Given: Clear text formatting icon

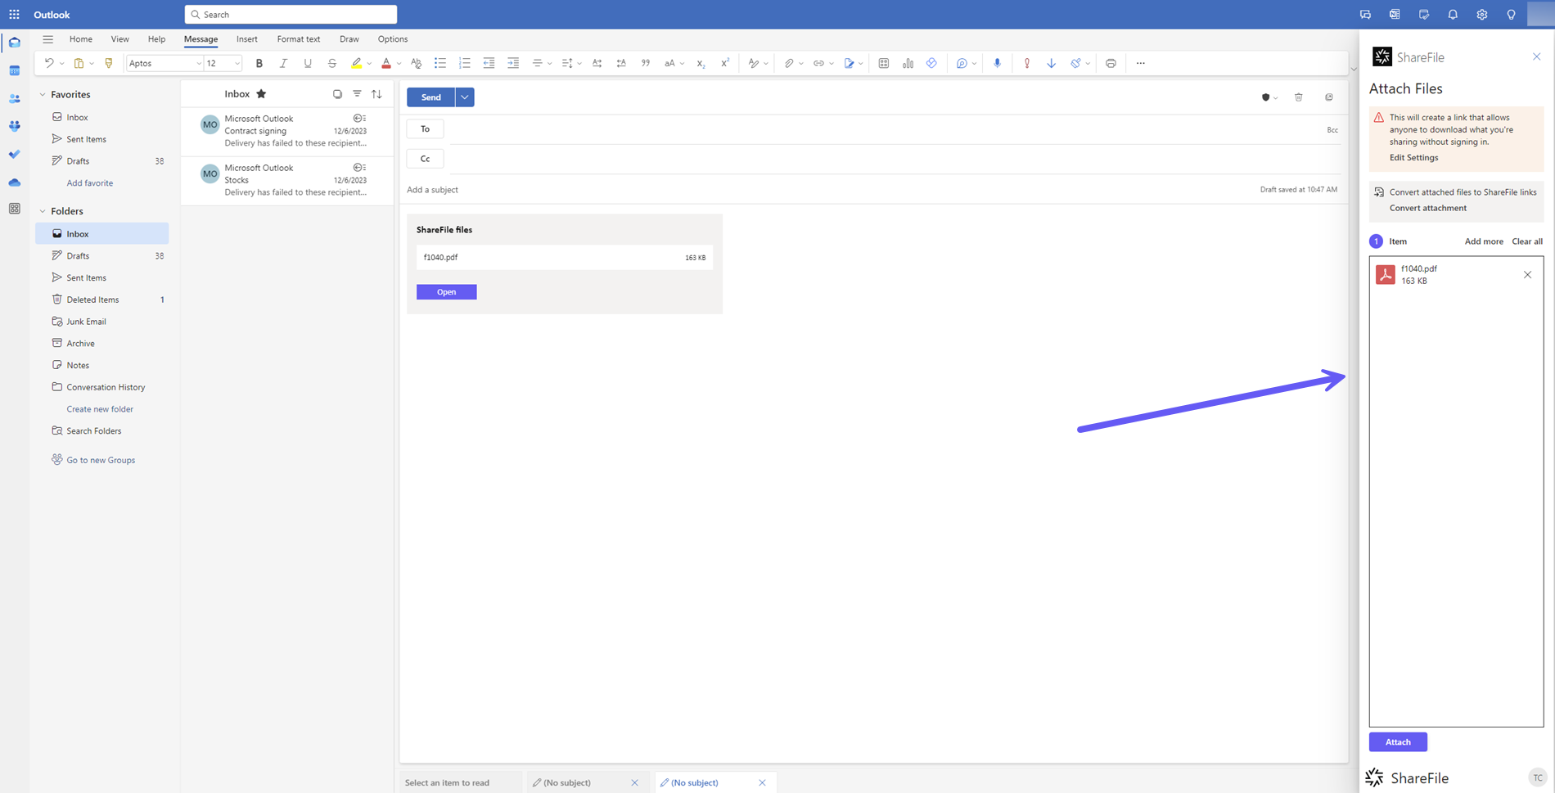Looking at the screenshot, I should 416,63.
